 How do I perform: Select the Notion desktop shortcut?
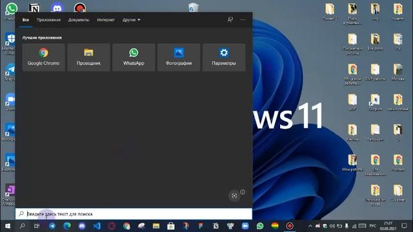coord(34,8)
